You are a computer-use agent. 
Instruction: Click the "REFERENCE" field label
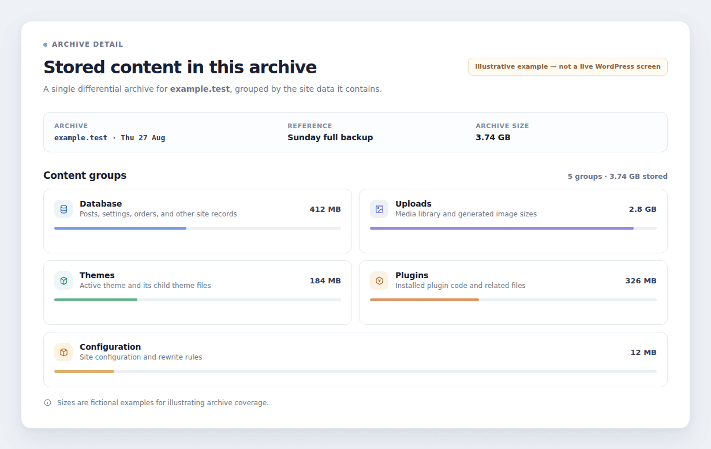click(310, 126)
